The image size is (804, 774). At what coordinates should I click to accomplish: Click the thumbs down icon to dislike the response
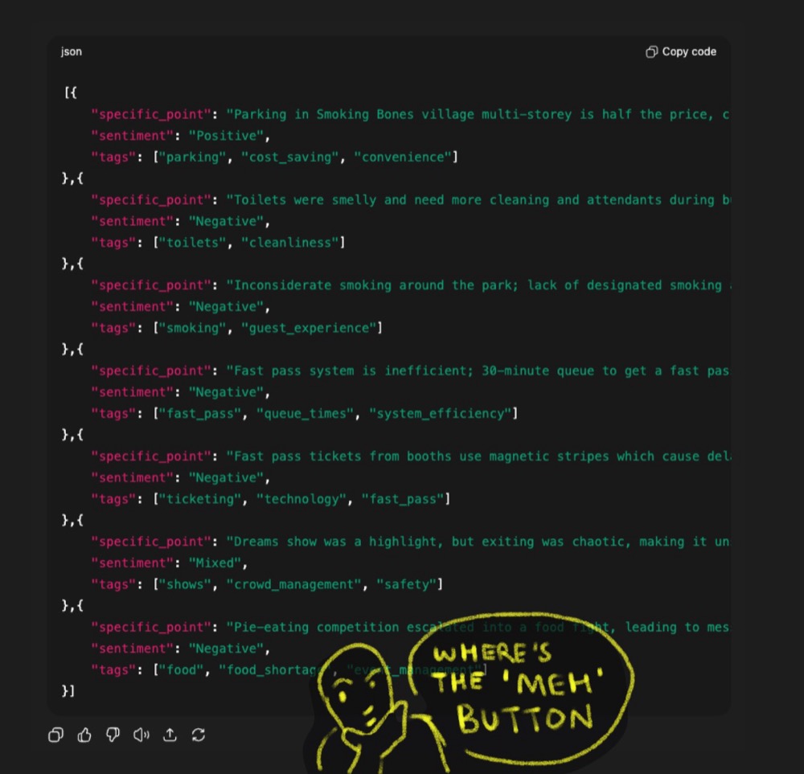pyautogui.click(x=113, y=735)
